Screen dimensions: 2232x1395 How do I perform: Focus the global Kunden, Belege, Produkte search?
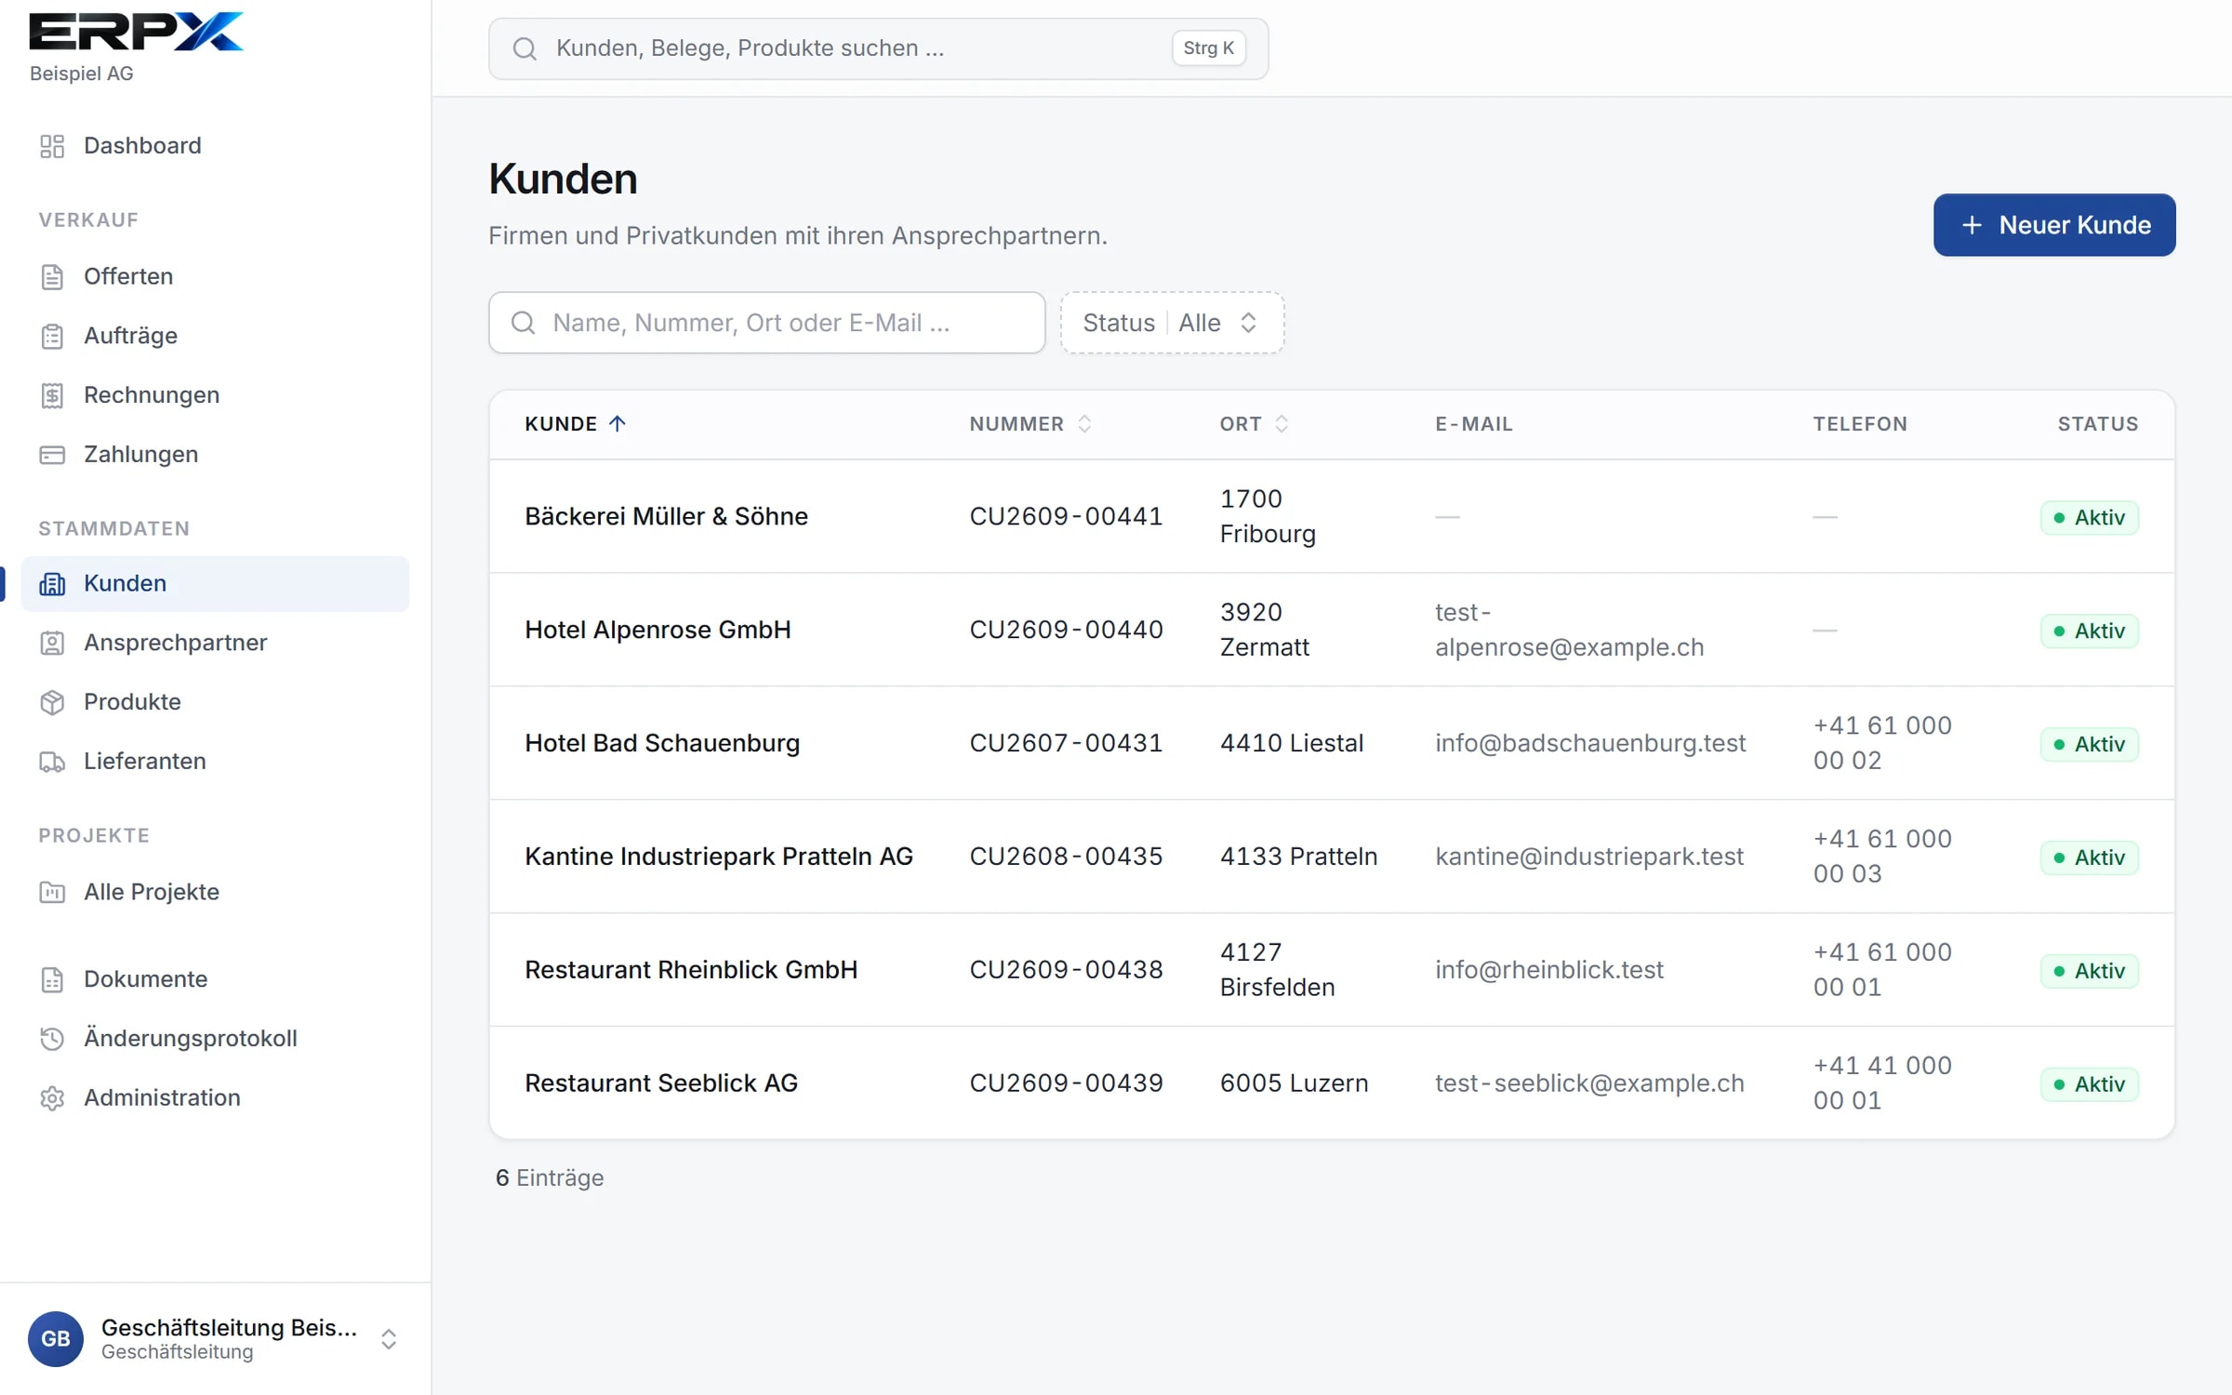pyautogui.click(x=878, y=48)
